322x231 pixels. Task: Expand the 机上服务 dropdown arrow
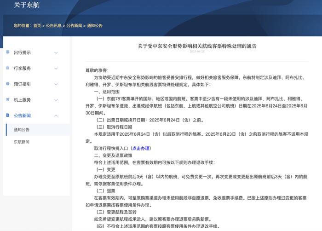pyautogui.click(x=56, y=99)
